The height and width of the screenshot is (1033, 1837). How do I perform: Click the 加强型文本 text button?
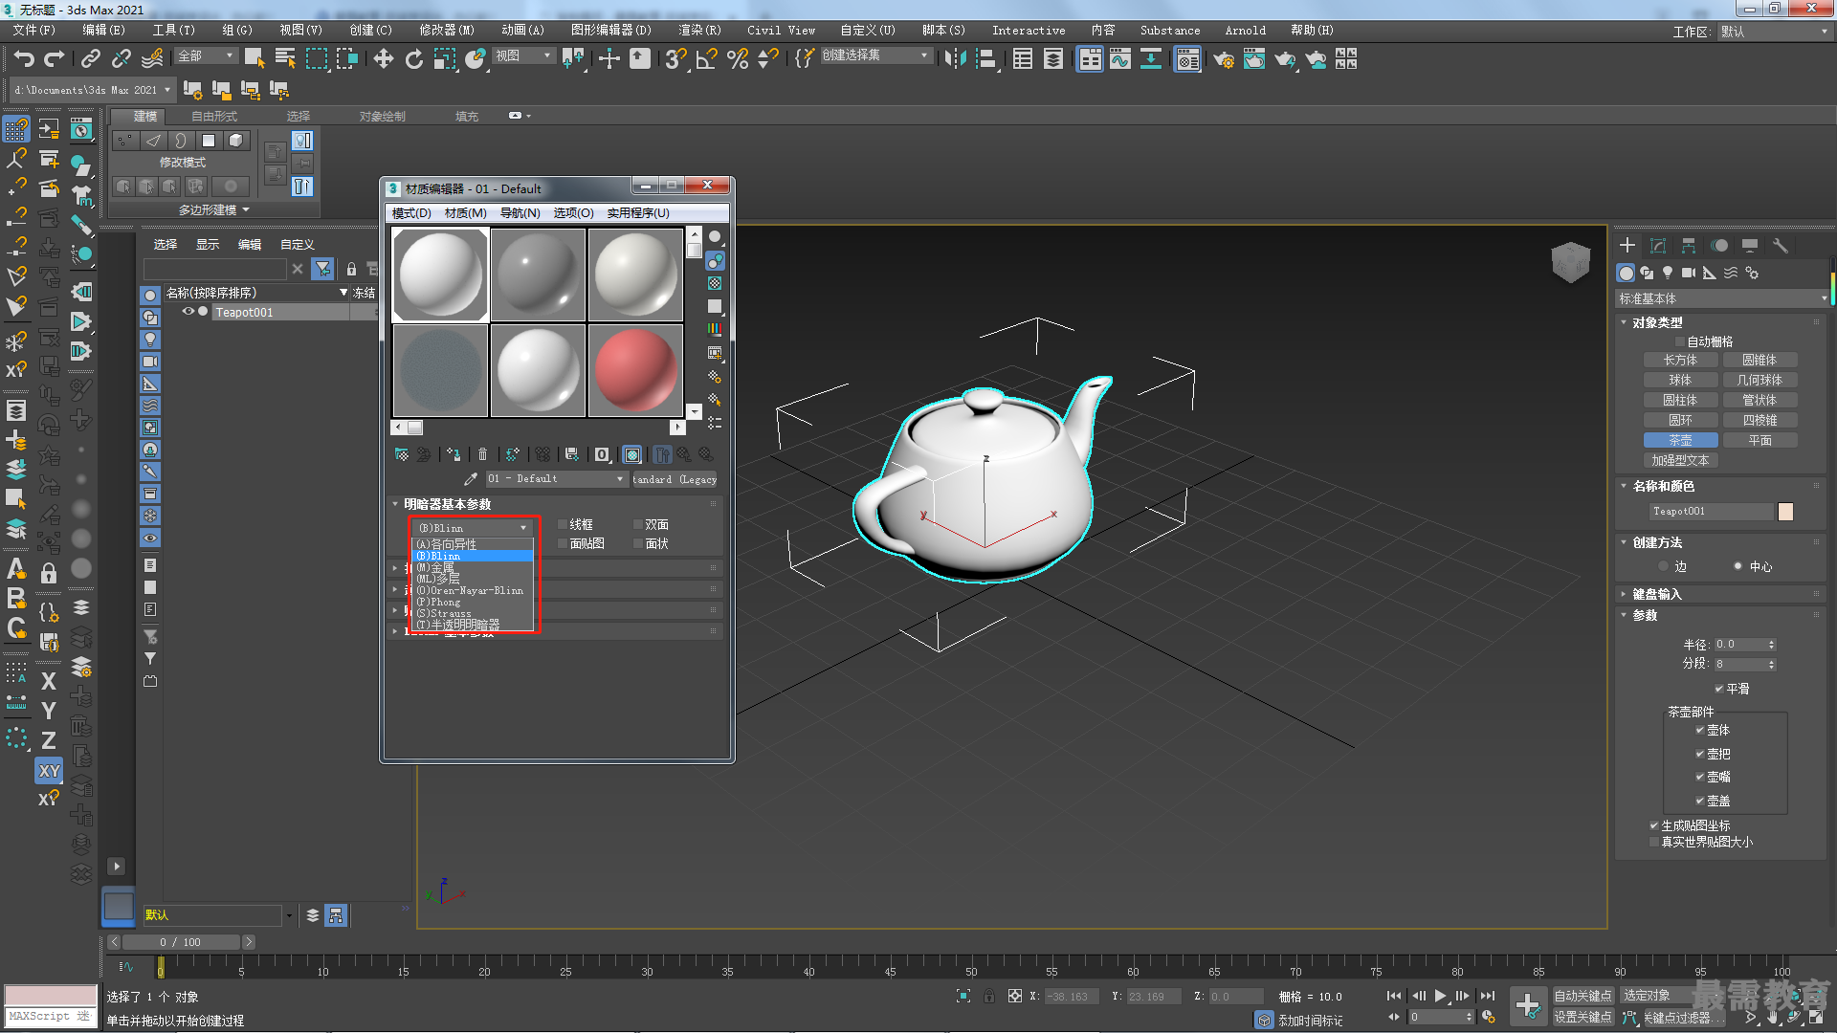click(x=1680, y=460)
